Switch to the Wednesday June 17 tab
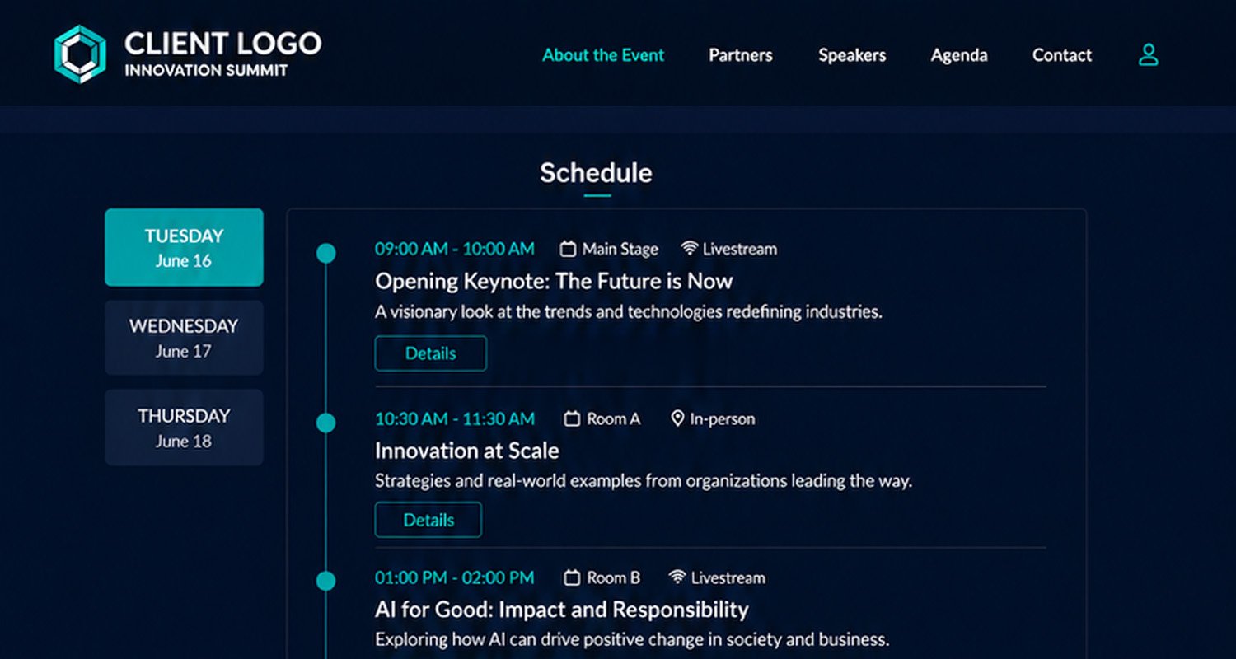The width and height of the screenshot is (1236, 659). [x=184, y=338]
